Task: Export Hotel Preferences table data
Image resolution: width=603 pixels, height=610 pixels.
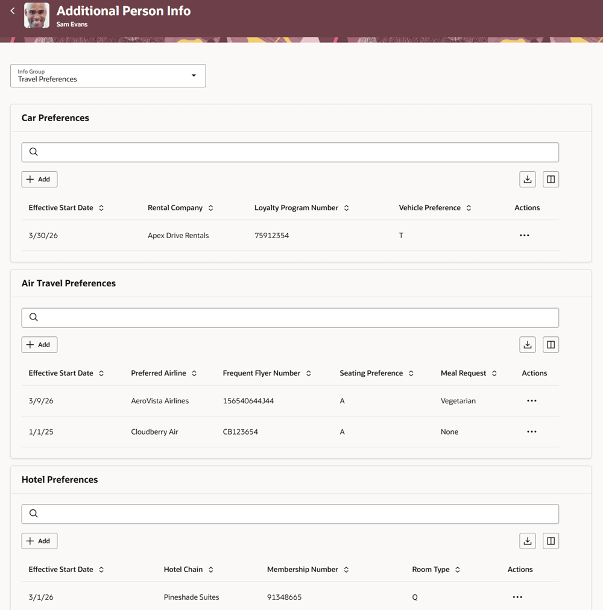Action: (x=528, y=541)
